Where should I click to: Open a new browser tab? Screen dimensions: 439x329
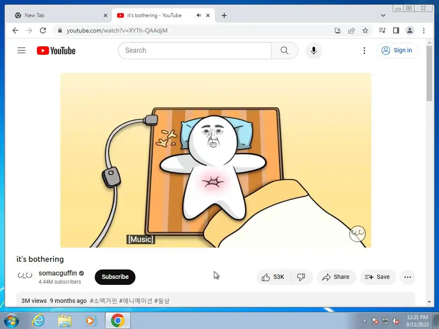[224, 15]
